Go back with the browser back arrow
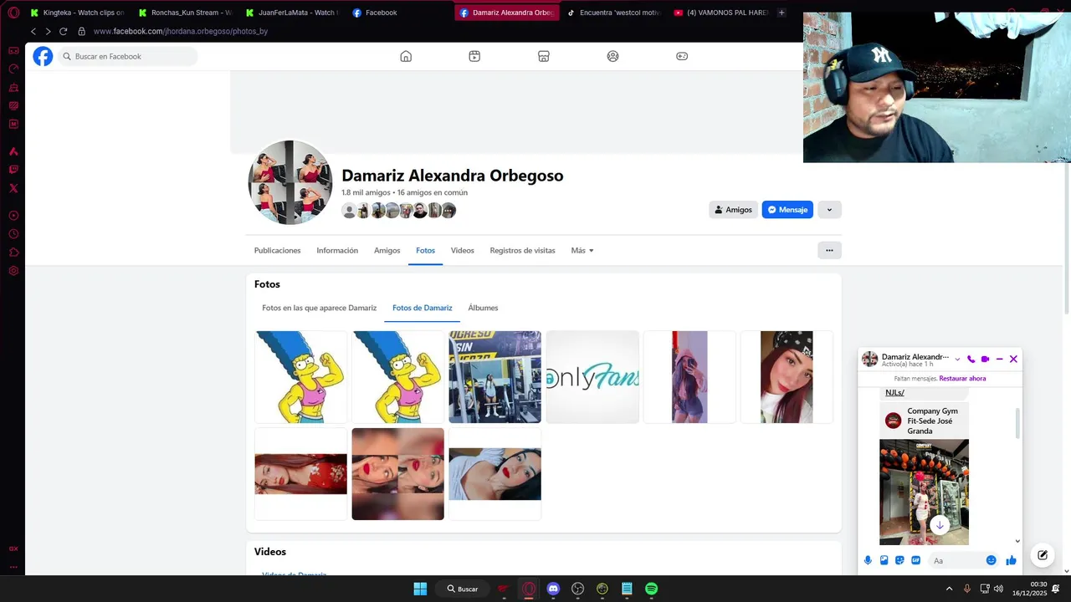 point(33,31)
